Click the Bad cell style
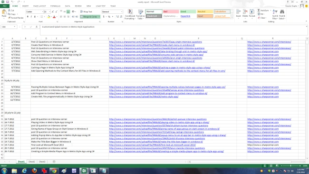The height and width of the screenshot is (174, 309). 171,11
